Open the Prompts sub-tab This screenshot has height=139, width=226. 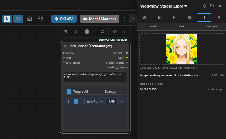pyautogui.click(x=211, y=26)
